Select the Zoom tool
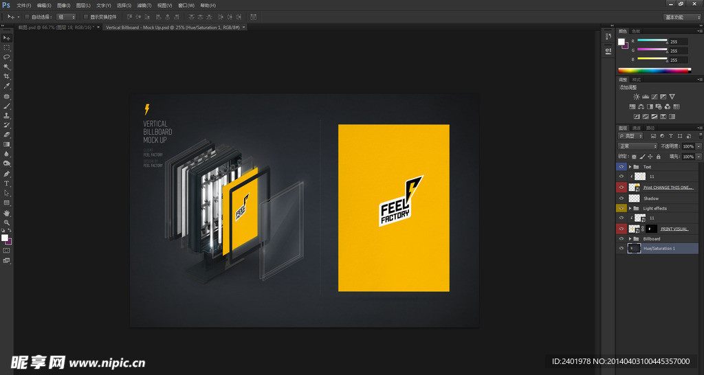 click(7, 223)
